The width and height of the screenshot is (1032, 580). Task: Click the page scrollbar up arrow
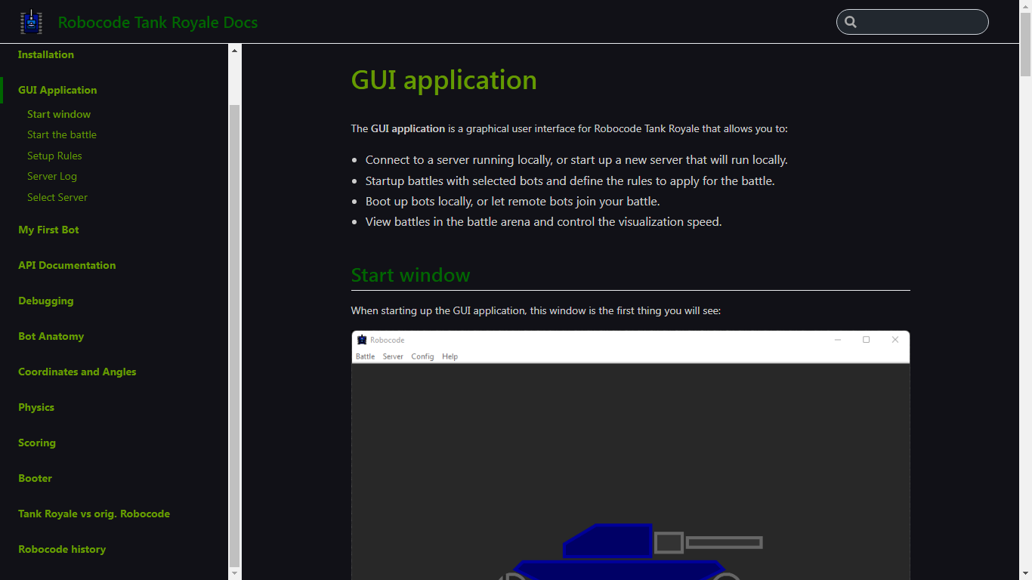click(1025, 6)
